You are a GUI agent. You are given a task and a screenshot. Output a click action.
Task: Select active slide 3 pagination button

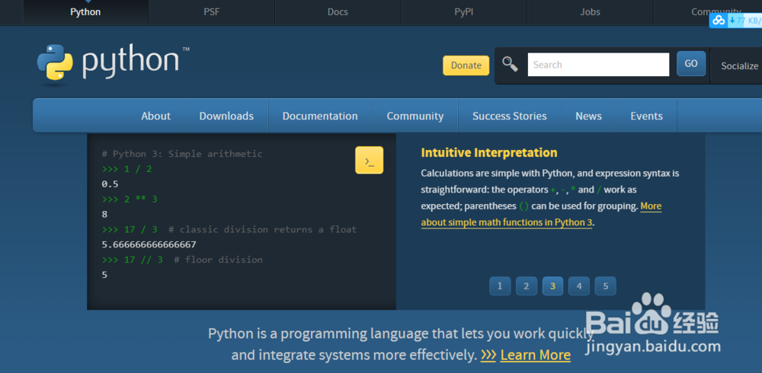552,286
